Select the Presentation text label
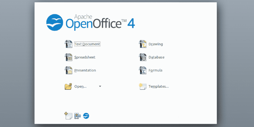This screenshot has width=254, height=127. point(85,70)
